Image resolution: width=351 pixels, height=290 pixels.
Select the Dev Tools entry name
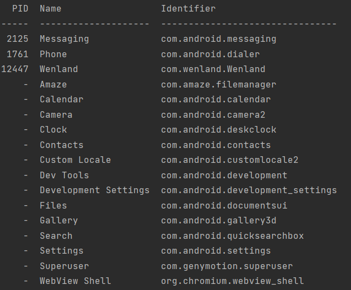64,176
